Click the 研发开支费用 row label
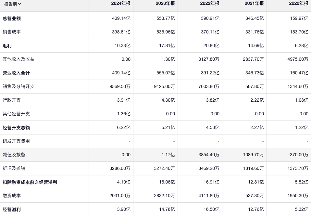 click(16, 141)
